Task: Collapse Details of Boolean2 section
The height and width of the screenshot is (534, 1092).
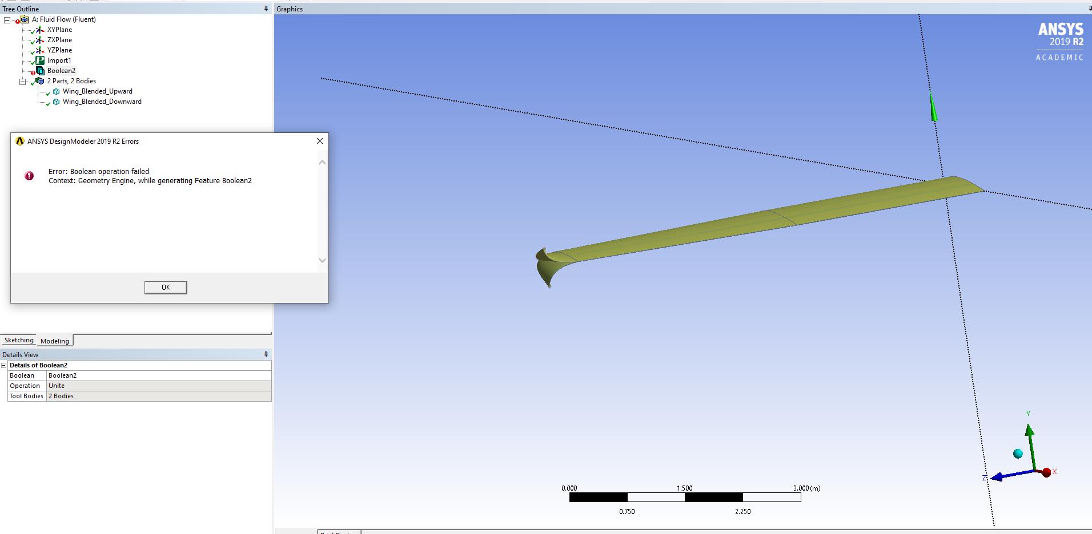Action: 4,365
